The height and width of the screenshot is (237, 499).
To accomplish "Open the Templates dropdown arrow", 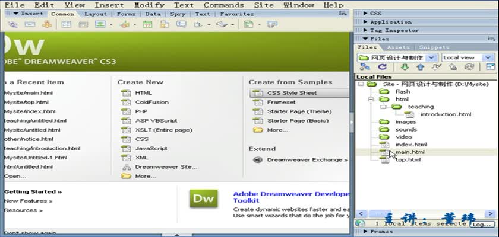I will (260, 24).
